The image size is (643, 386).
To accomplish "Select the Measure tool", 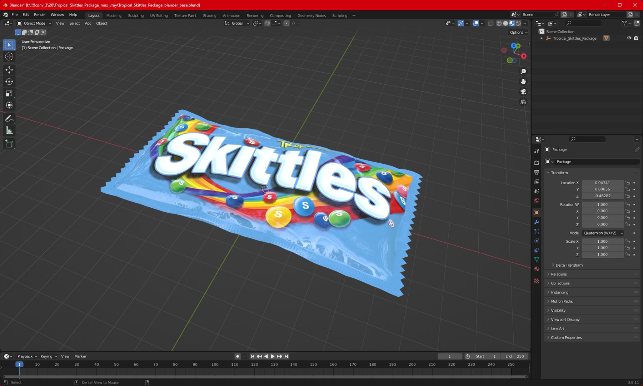I will (9, 130).
